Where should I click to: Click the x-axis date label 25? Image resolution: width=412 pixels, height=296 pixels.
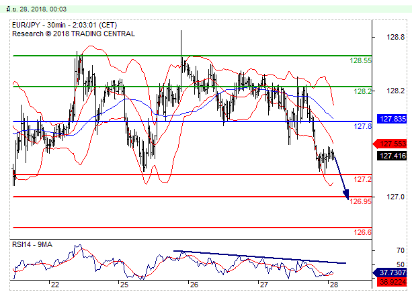[x=124, y=285]
